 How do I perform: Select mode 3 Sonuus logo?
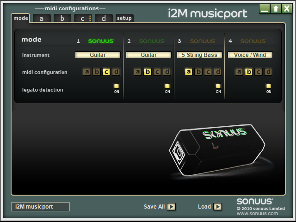[x=203, y=41]
